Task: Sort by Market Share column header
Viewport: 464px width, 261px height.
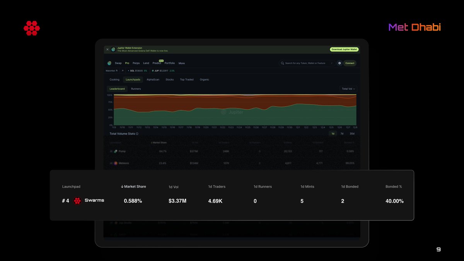Action: pos(133,186)
